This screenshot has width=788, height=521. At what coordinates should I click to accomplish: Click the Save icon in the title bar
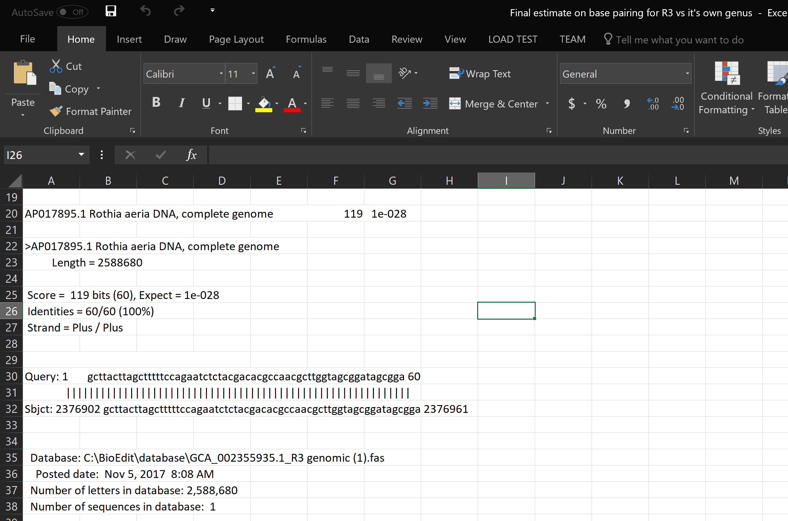tap(111, 11)
